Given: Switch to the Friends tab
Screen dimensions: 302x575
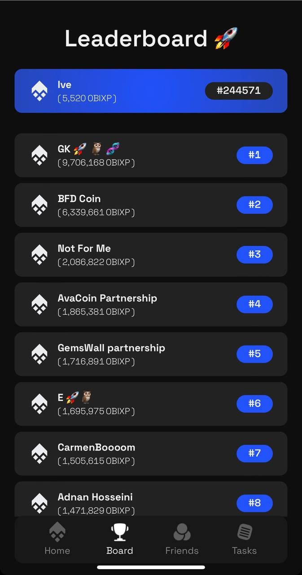Looking at the screenshot, I should (182, 539).
